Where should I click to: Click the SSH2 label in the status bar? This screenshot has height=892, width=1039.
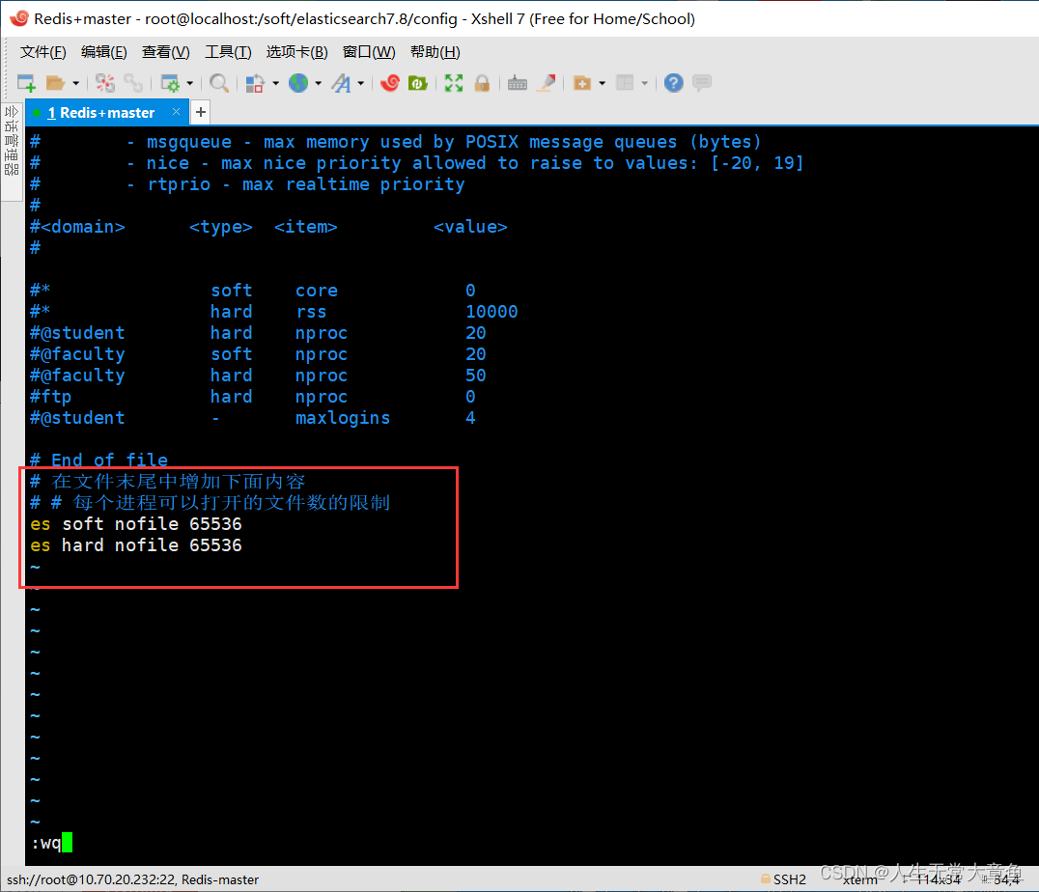tap(792, 879)
